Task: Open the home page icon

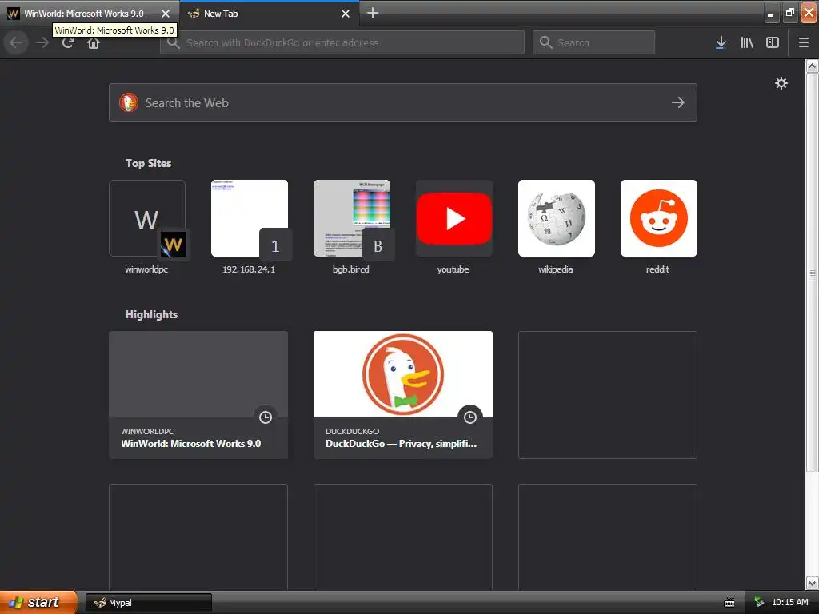Action: click(x=94, y=42)
